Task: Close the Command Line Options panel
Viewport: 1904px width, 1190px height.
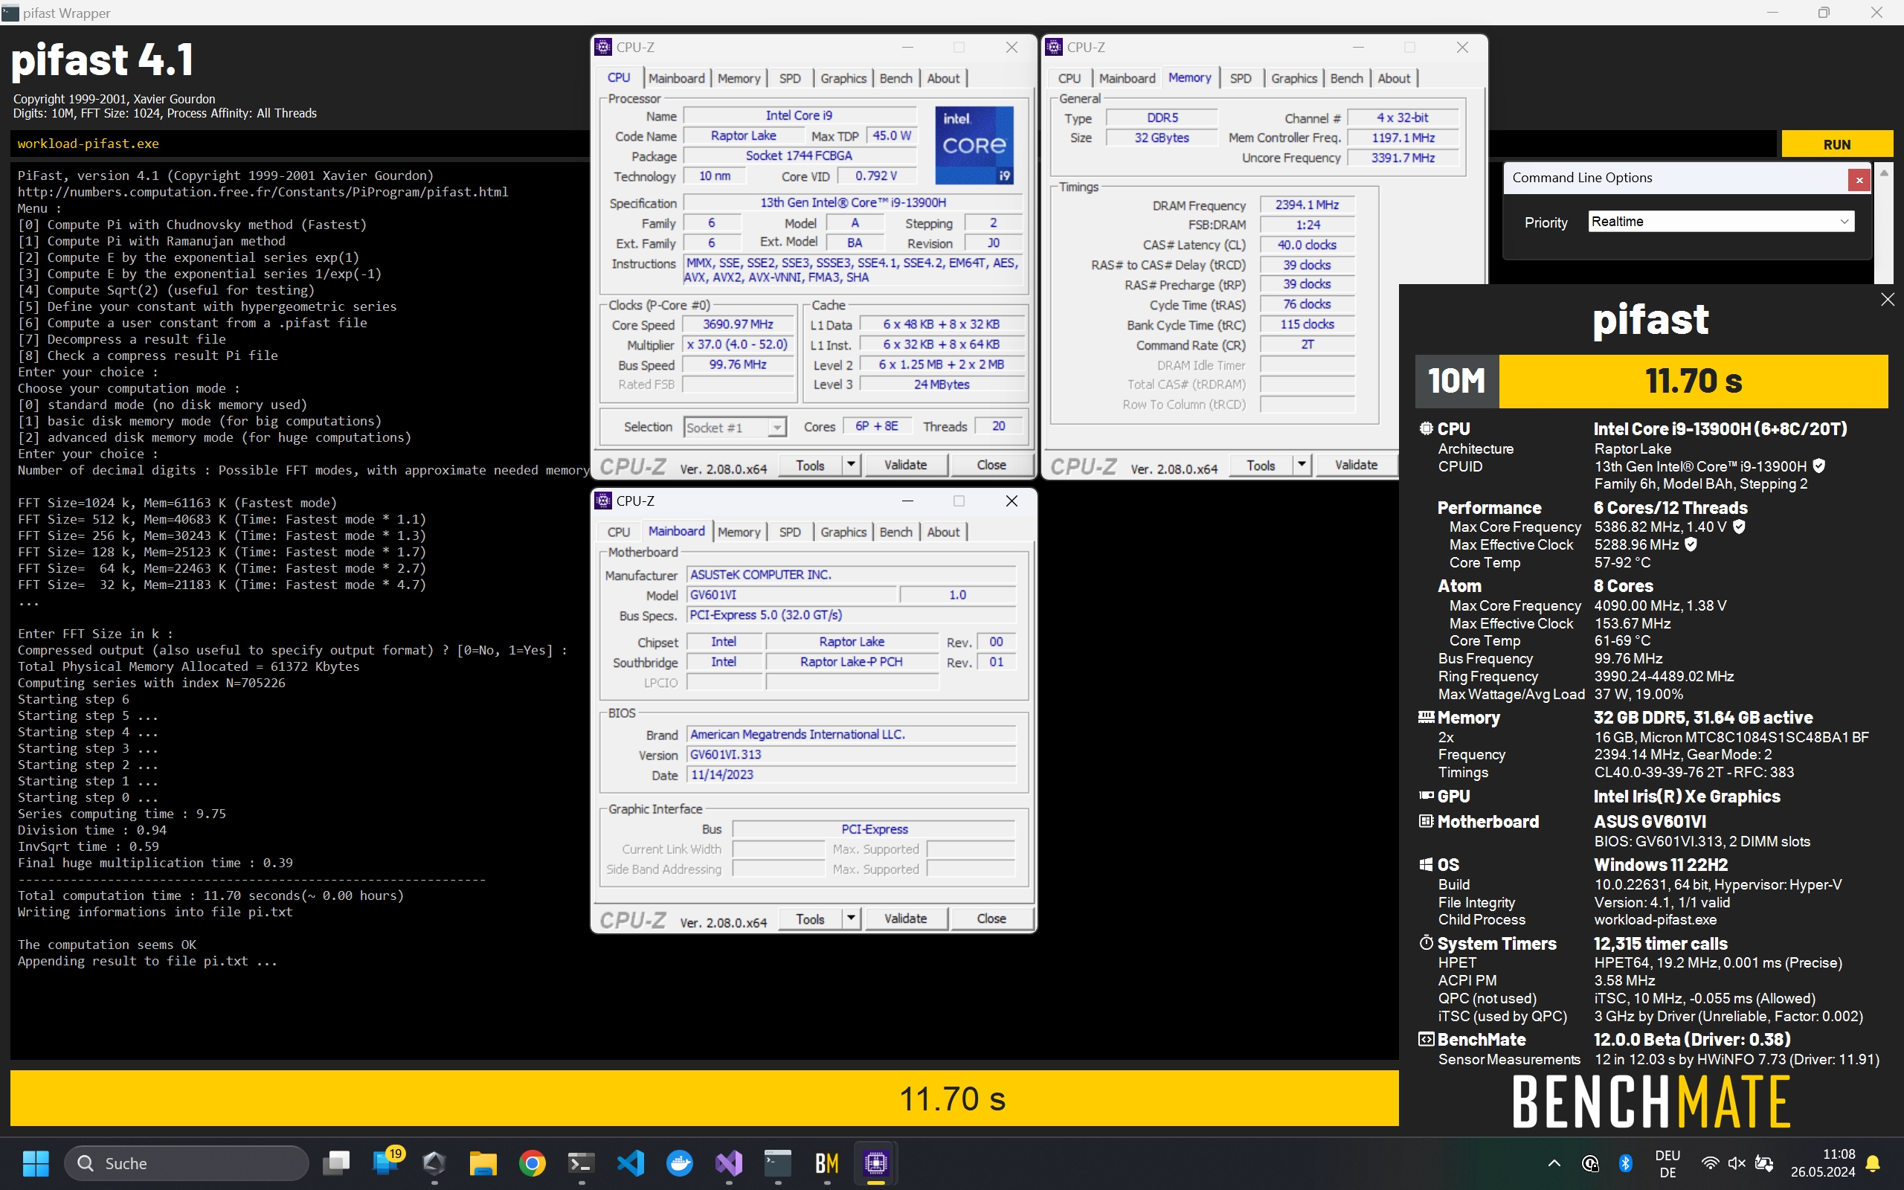Action: pos(1859,180)
